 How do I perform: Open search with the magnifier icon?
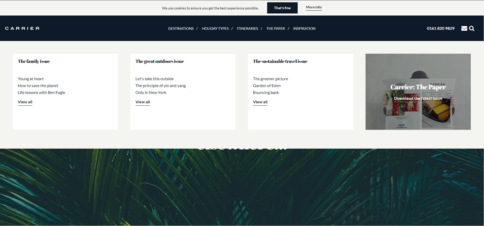(472, 28)
